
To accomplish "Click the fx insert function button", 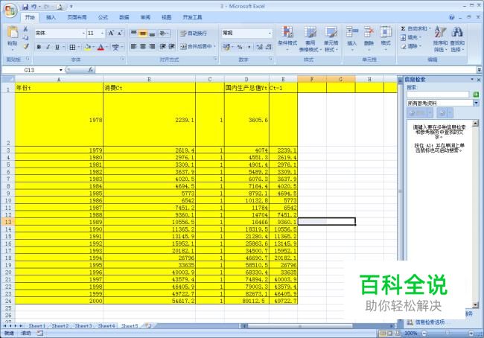I will (x=91, y=70).
